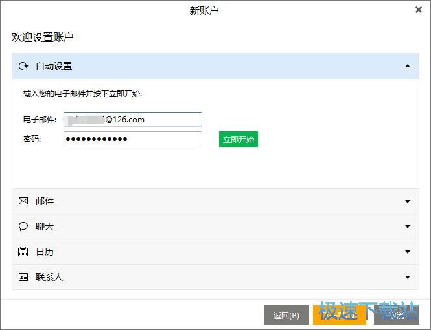This screenshot has height=330, width=431.
Task: Click the 返回(B) button
Action: coord(286,315)
